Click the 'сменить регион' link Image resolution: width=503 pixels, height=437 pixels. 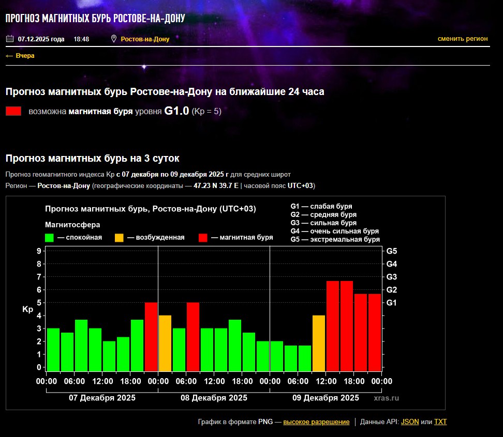pyautogui.click(x=462, y=39)
